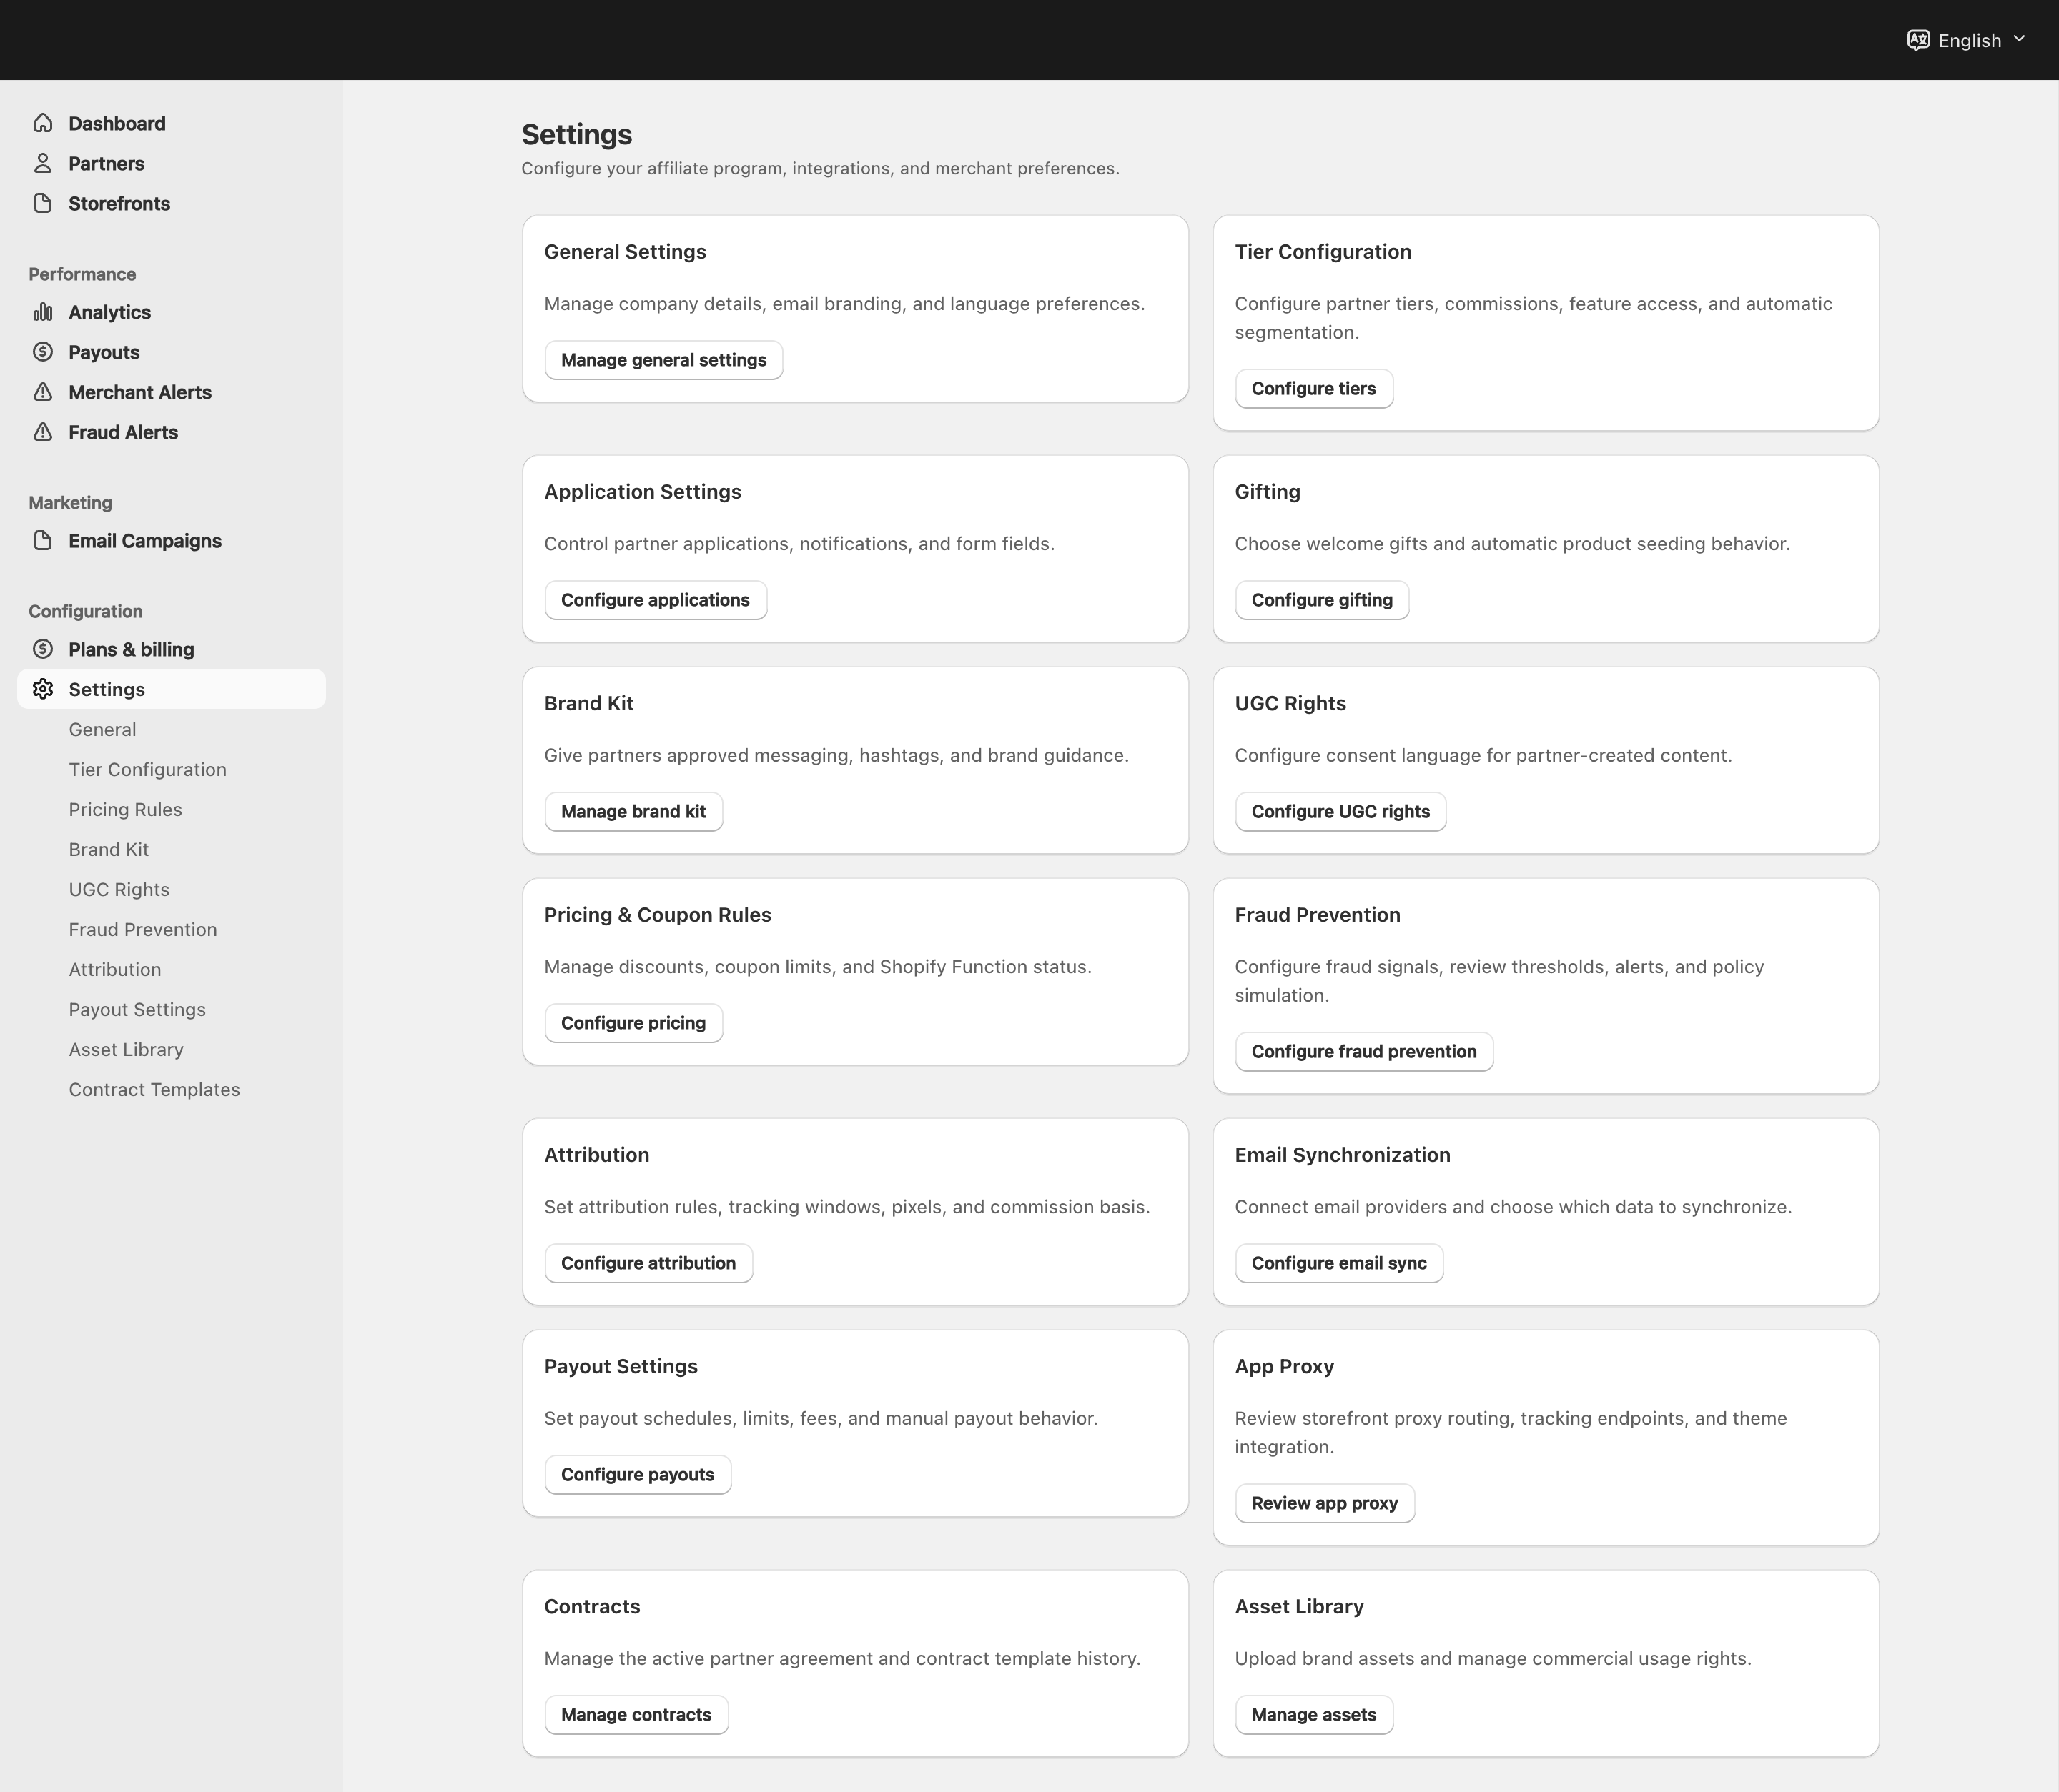
Task: Open Email Campaigns sidebar label
Action: 145,541
